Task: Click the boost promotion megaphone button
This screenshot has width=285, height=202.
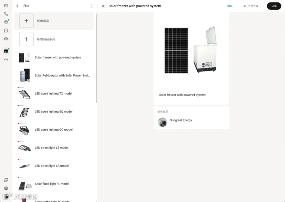Action: point(251,6)
